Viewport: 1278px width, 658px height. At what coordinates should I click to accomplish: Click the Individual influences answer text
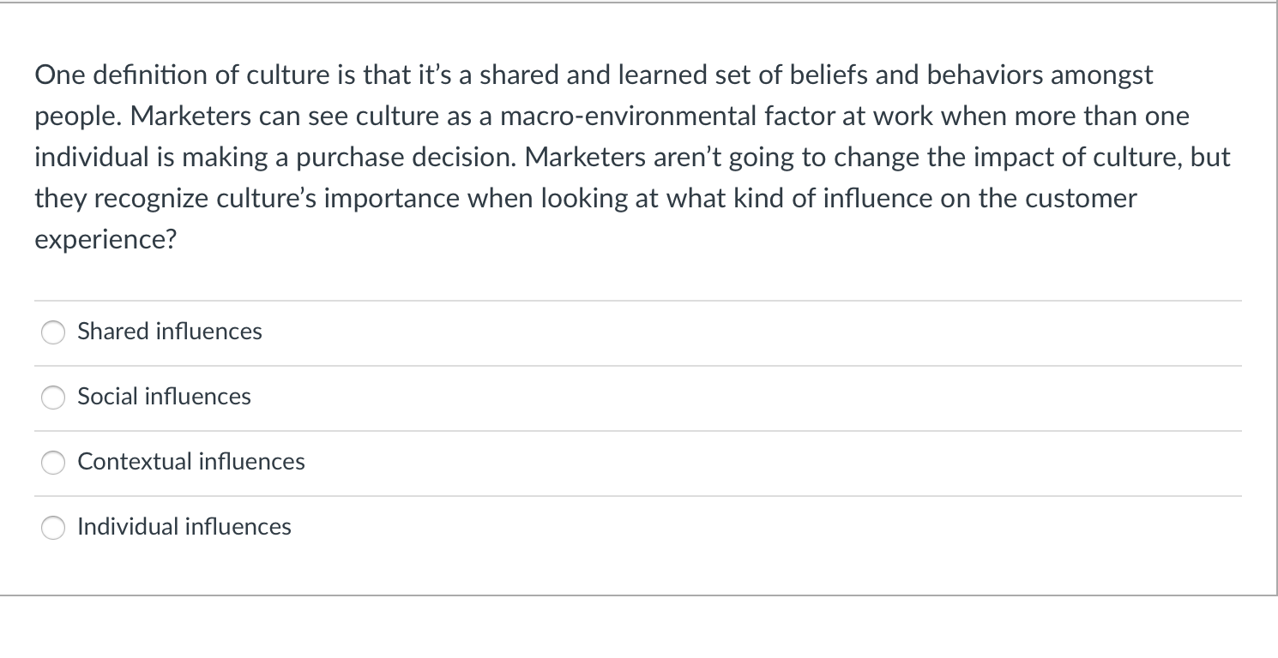click(x=184, y=528)
